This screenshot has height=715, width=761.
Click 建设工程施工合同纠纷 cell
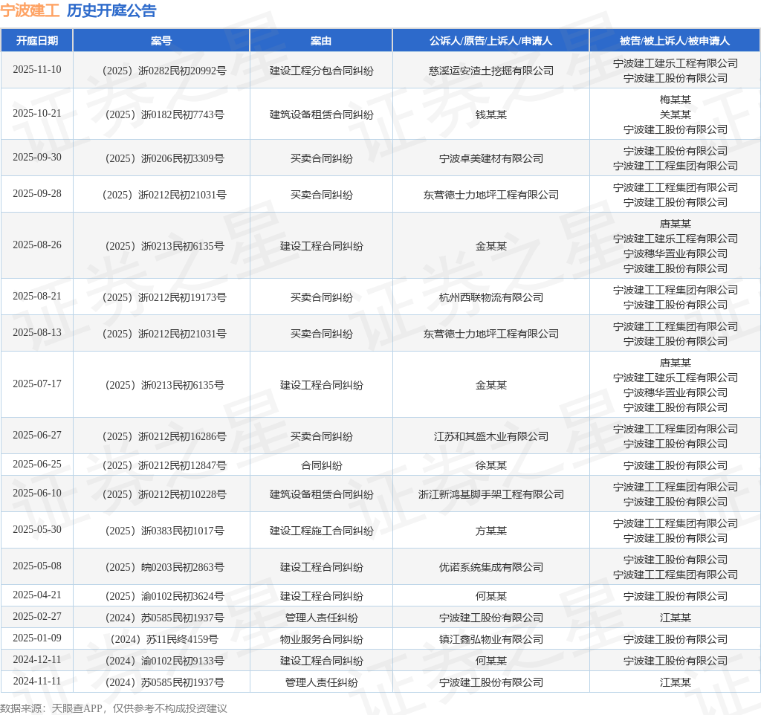pos(321,531)
